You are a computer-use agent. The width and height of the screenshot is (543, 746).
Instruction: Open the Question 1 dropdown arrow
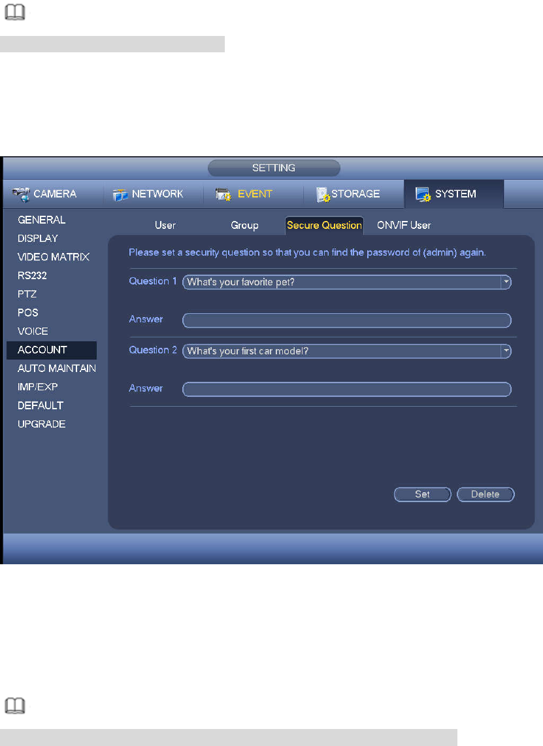(x=506, y=282)
